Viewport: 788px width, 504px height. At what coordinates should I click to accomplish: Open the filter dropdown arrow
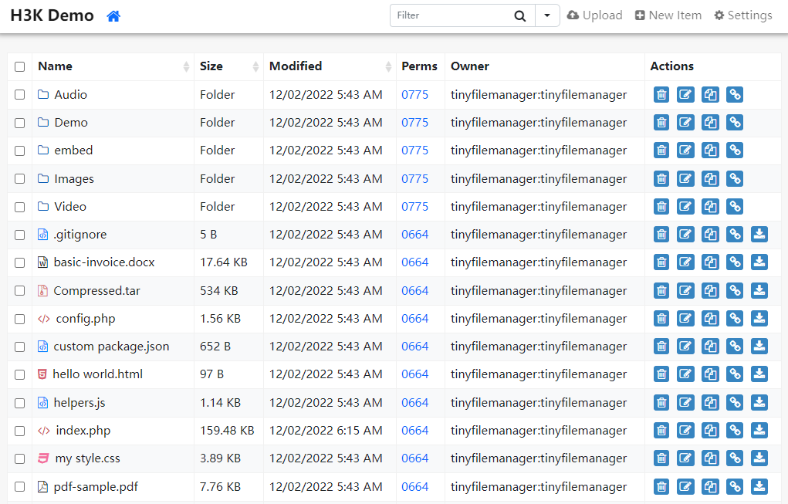pos(547,15)
